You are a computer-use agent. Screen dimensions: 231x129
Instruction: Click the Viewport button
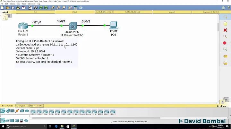click(172, 12)
